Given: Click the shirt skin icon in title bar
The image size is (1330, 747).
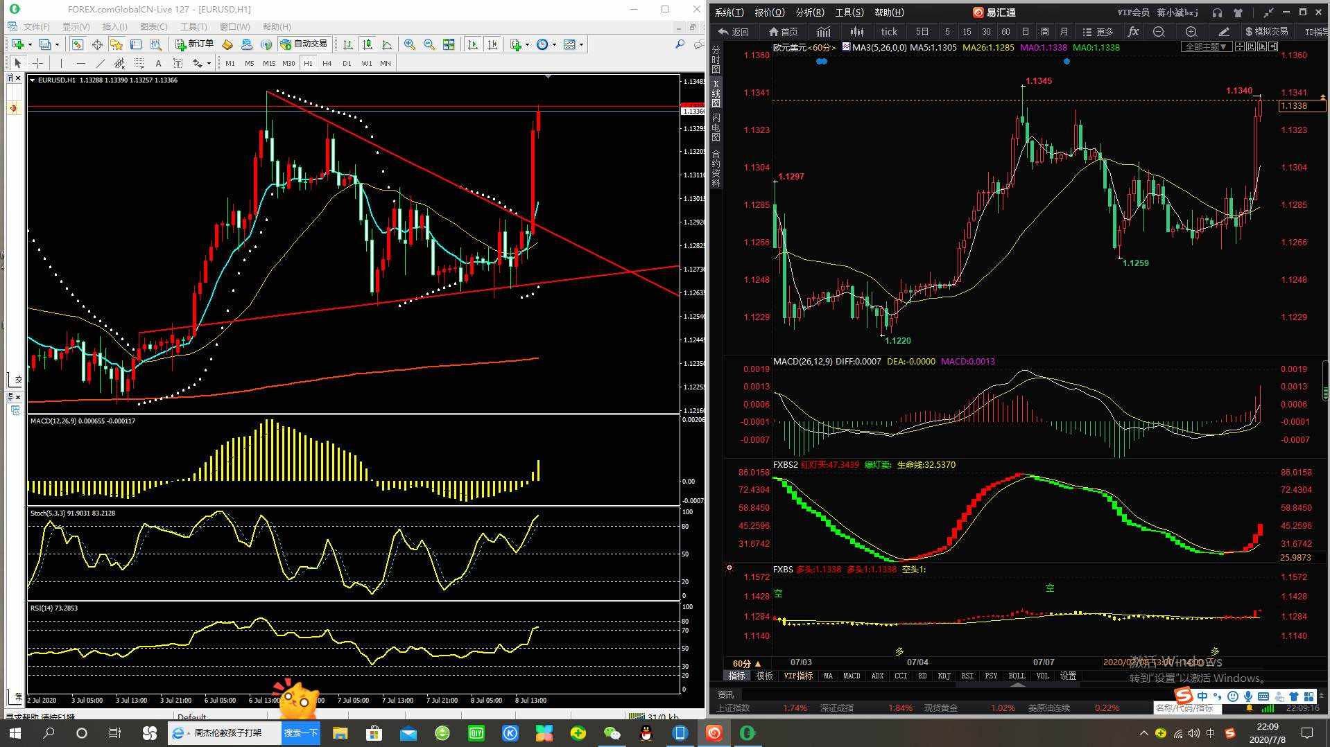Looking at the screenshot, I should (1238, 12).
